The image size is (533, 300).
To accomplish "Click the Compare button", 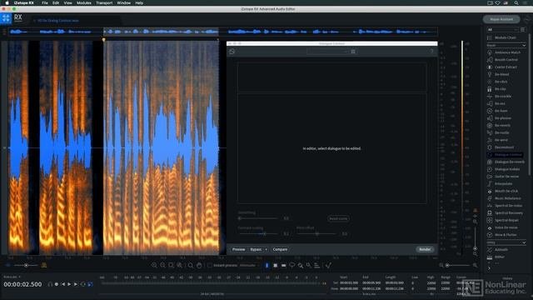I will point(280,250).
